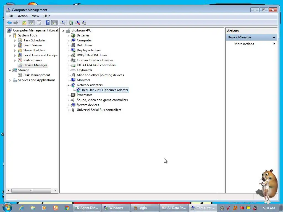Collapse Device Manager actions section arrow

(x=274, y=37)
